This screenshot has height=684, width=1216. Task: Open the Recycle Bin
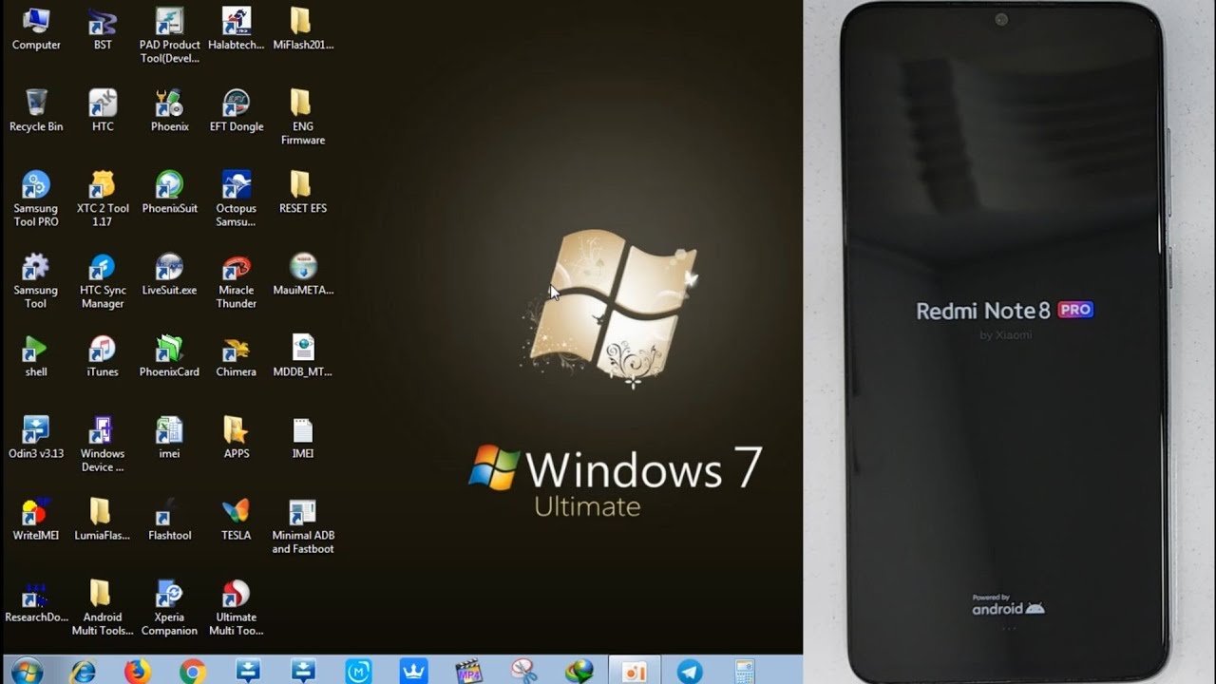[x=36, y=110]
